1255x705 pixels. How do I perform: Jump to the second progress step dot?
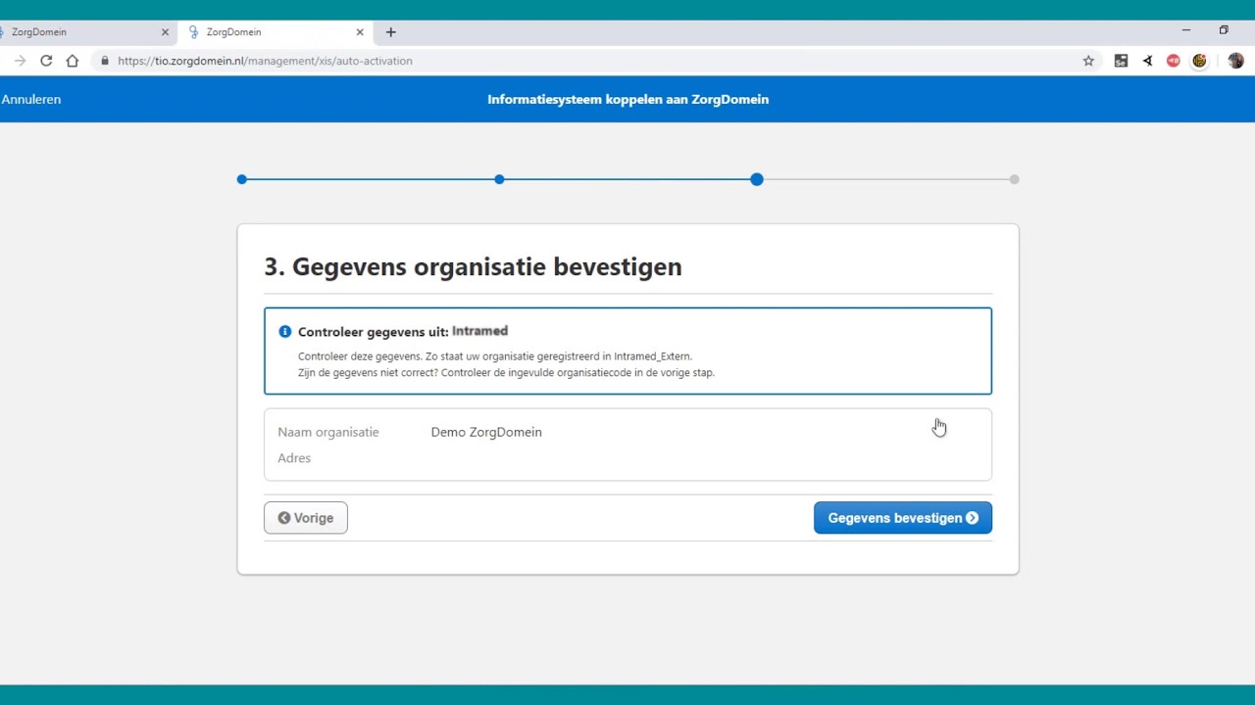(x=499, y=179)
